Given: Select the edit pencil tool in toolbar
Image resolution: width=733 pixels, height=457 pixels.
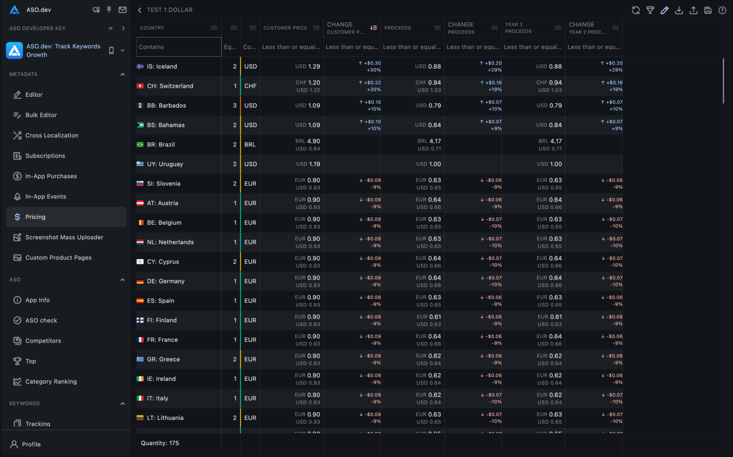Looking at the screenshot, I should click(664, 10).
